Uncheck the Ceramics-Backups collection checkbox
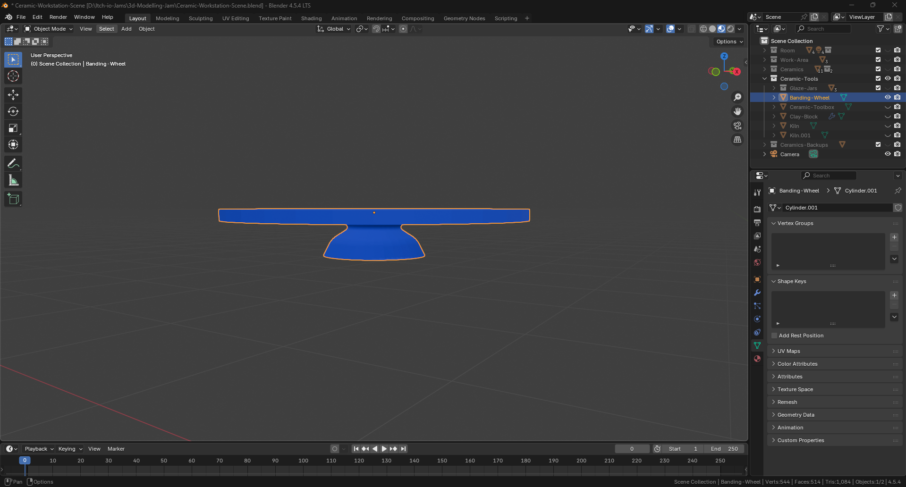This screenshot has height=487, width=906. (878, 144)
